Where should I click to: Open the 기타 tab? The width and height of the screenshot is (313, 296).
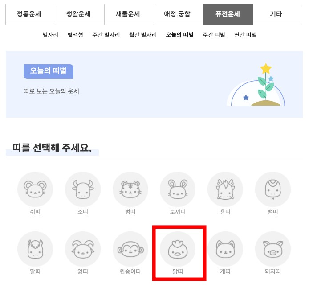coord(277,14)
